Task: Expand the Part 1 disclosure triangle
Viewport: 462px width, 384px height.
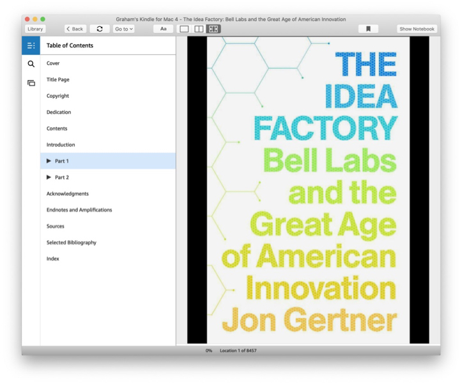Action: pyautogui.click(x=49, y=161)
